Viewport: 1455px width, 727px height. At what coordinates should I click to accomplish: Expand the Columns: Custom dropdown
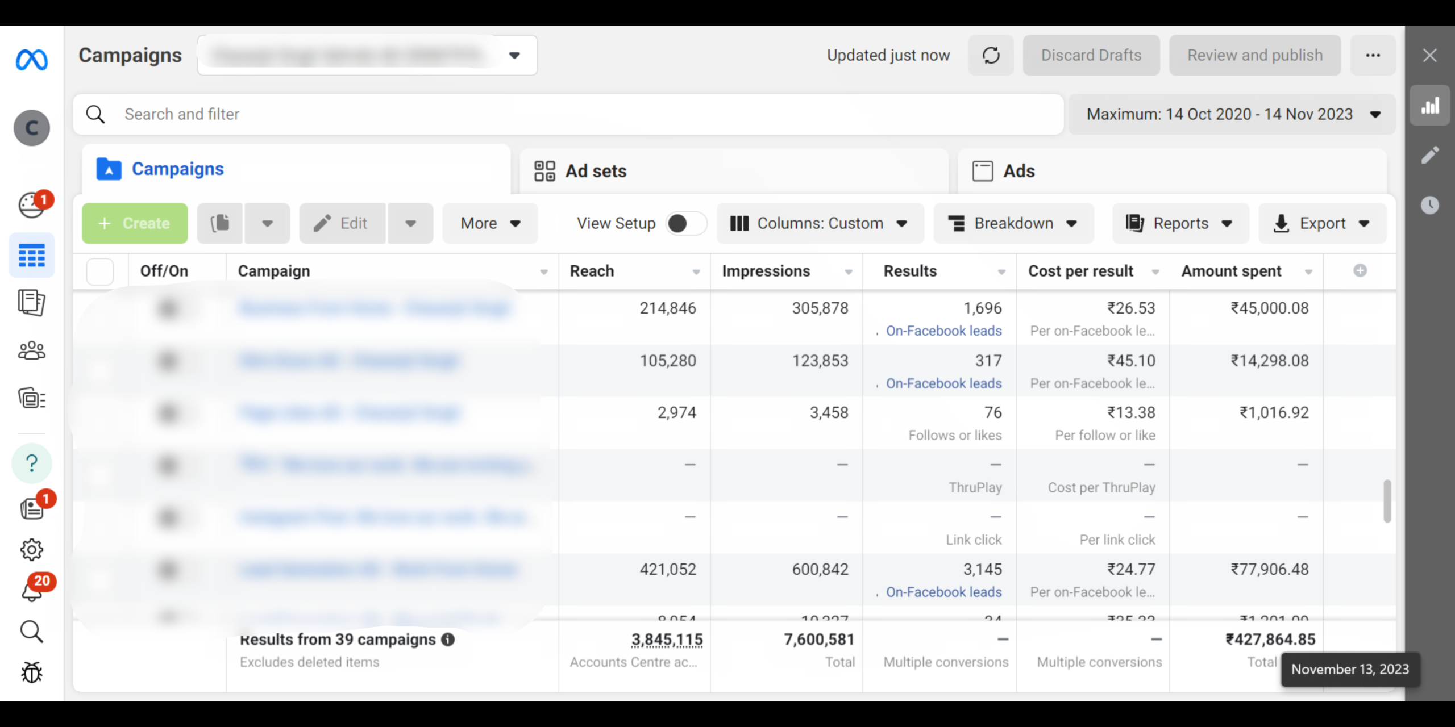820,223
